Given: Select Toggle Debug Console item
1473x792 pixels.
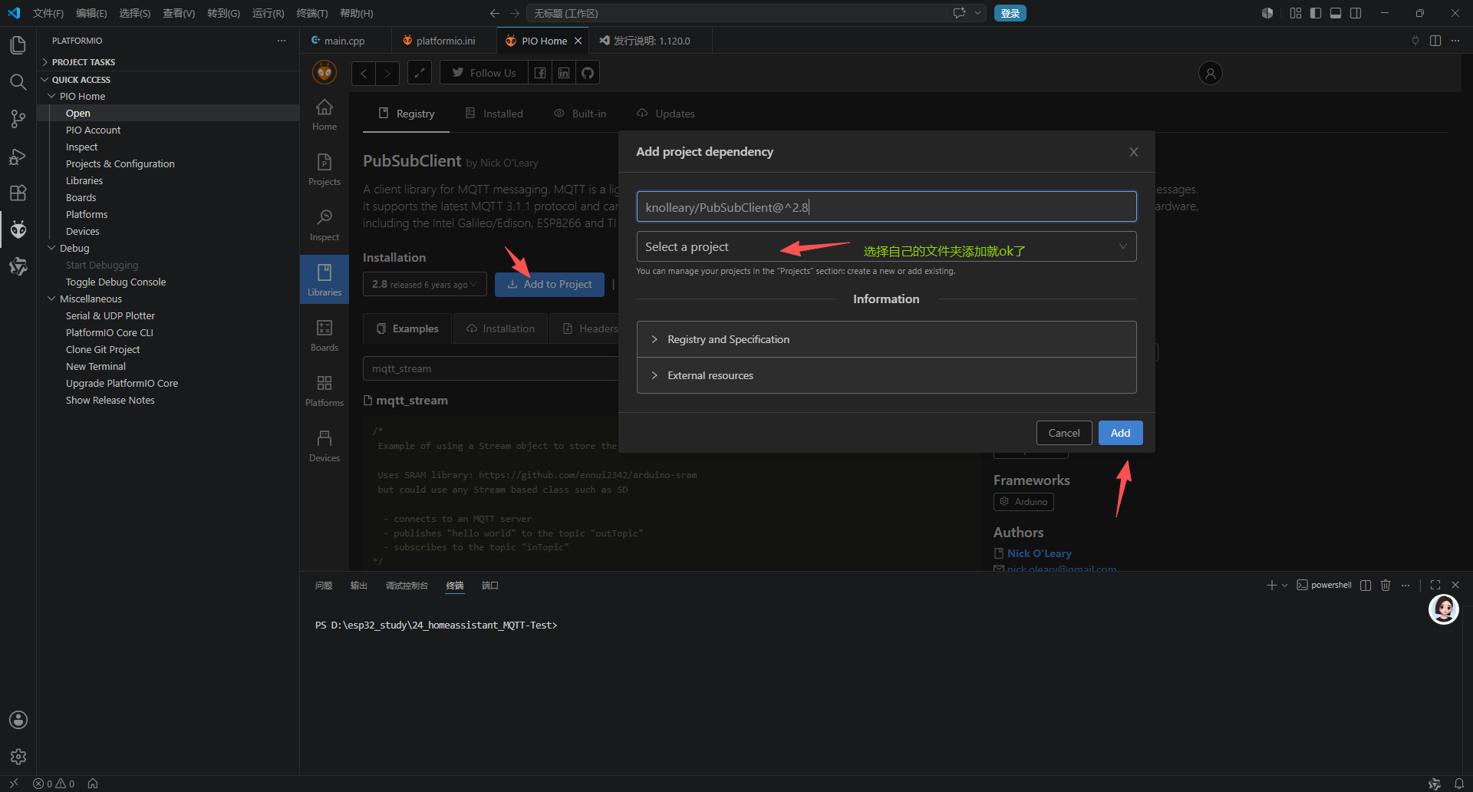Looking at the screenshot, I should coord(116,282).
